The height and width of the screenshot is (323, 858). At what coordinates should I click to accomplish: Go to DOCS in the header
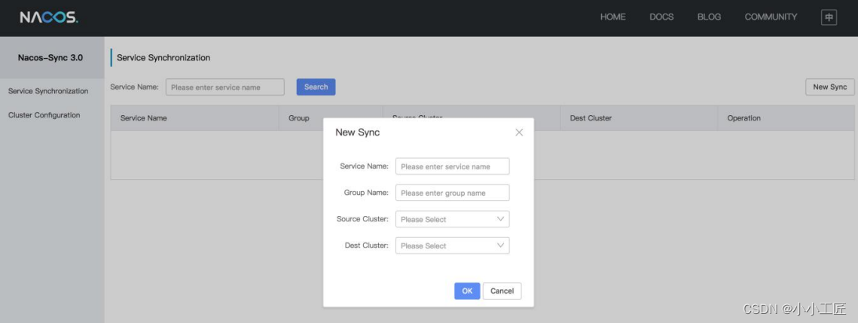661,17
